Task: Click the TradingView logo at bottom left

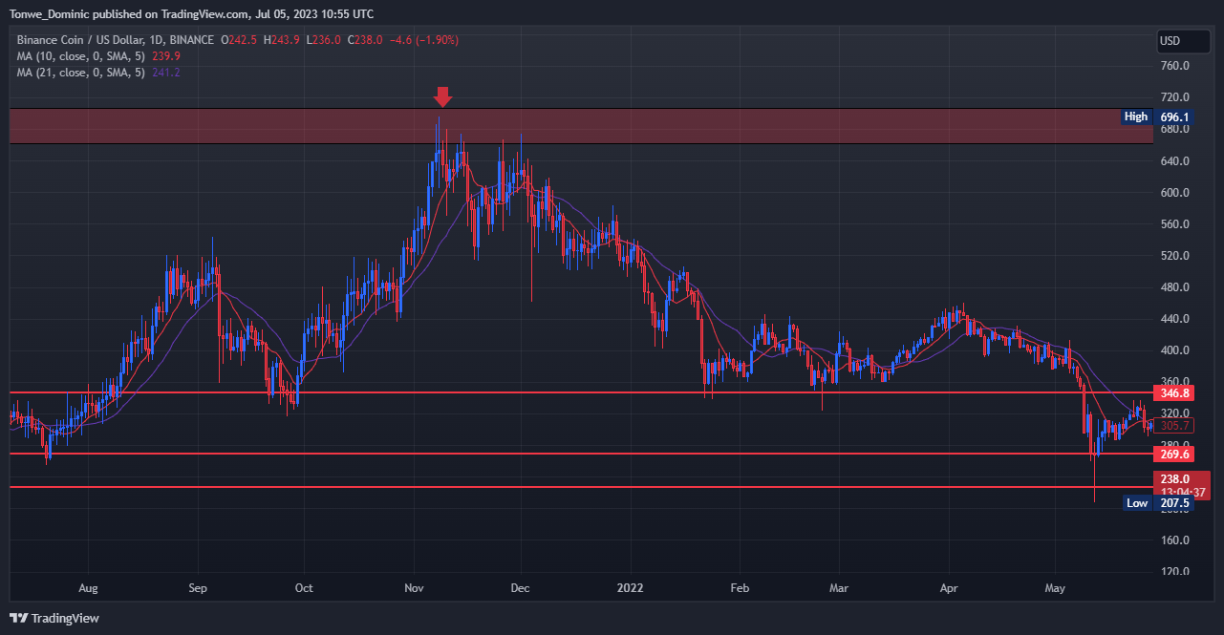Action: [x=54, y=618]
